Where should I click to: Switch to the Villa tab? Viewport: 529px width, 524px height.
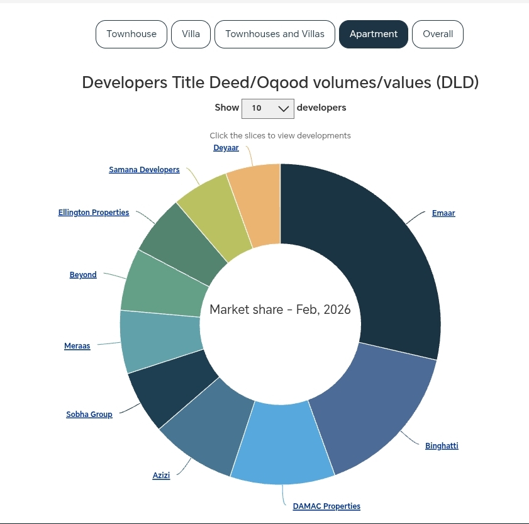(x=191, y=34)
